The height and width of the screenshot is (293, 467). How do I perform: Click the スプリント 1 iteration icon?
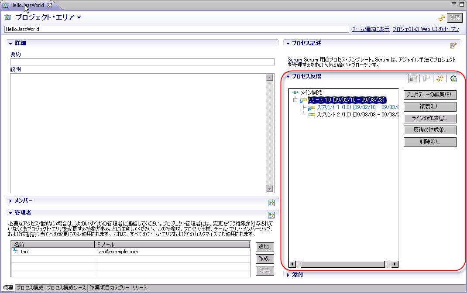click(312, 108)
